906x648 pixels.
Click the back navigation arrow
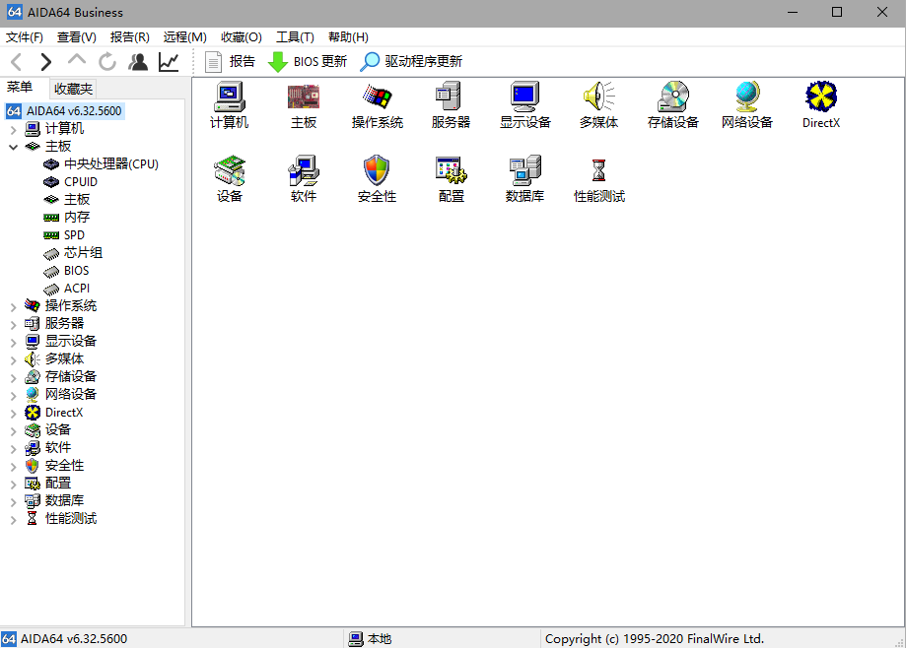17,62
